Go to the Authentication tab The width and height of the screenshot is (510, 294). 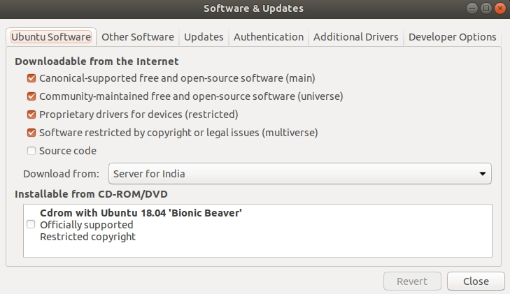point(269,37)
